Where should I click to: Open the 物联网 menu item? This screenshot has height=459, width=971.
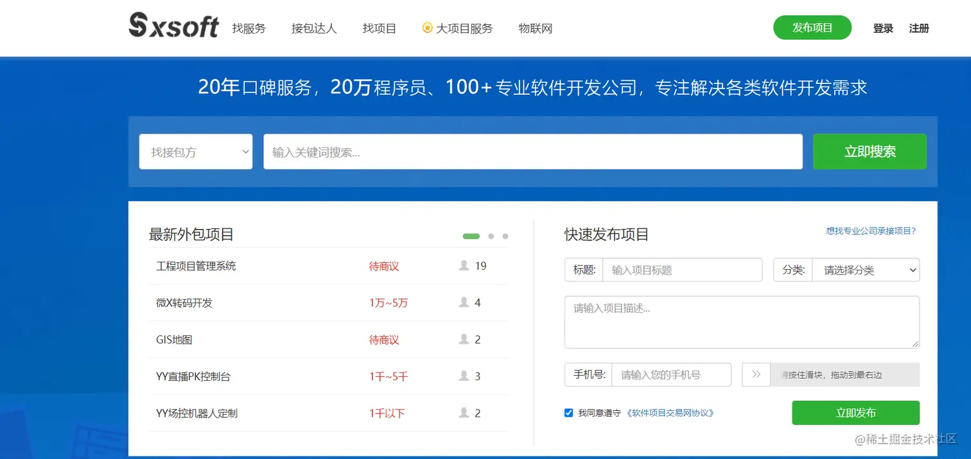click(536, 28)
